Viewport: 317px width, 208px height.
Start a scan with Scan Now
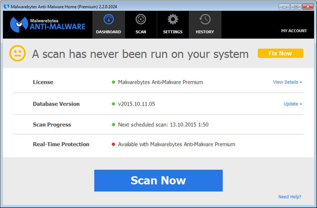(x=158, y=180)
